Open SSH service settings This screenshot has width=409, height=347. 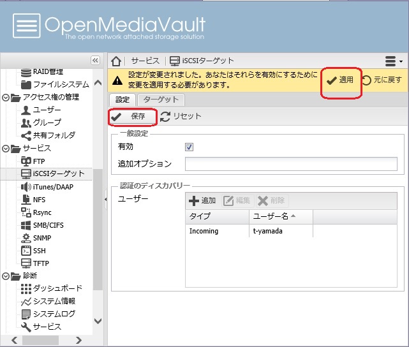(33, 251)
